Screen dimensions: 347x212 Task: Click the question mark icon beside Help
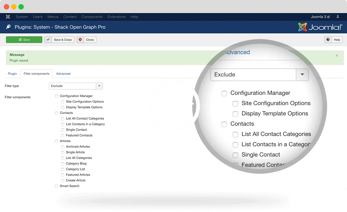click(328, 40)
